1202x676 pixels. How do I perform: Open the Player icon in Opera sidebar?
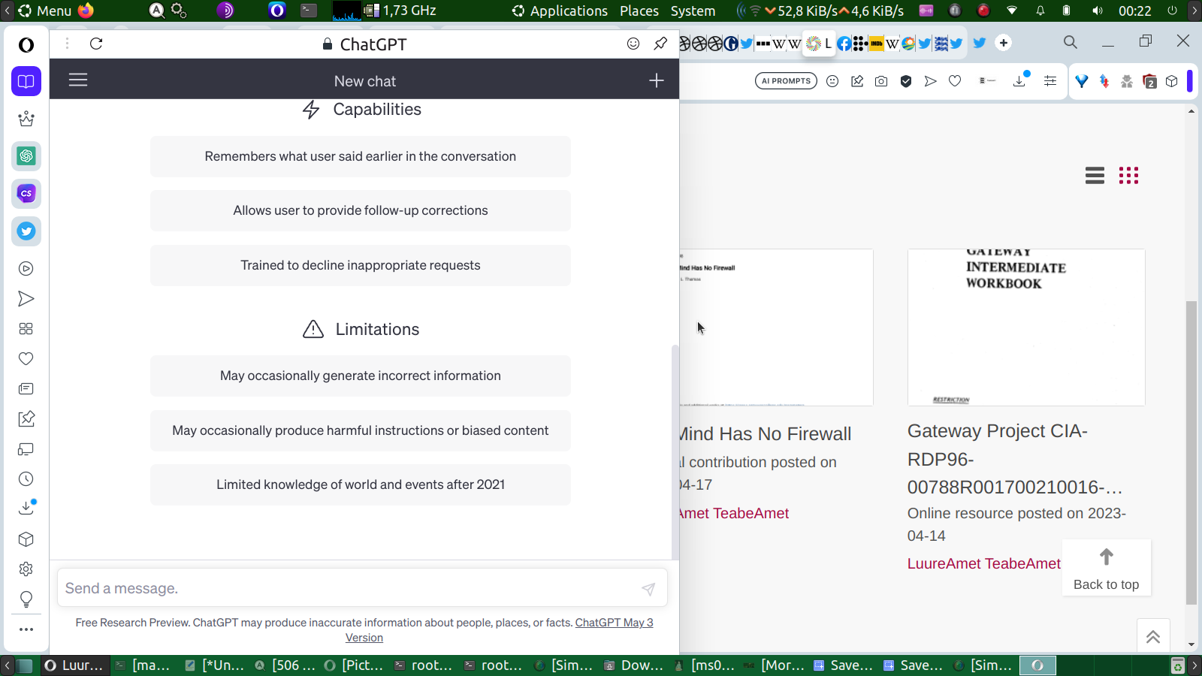coord(26,269)
